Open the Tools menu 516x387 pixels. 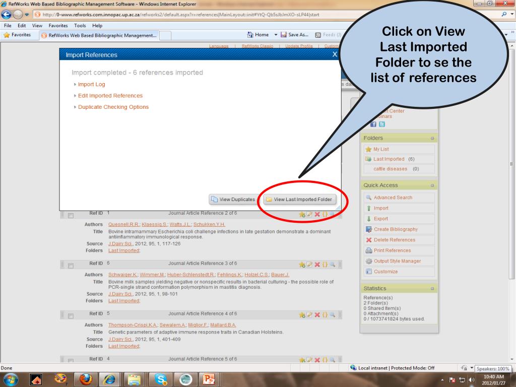[80, 25]
